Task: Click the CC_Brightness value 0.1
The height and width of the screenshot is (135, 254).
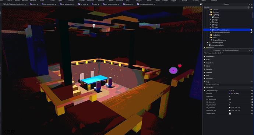Action: [x=230, y=99]
